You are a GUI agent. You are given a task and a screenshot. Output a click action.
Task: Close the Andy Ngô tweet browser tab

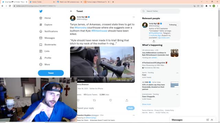coord(26,2)
